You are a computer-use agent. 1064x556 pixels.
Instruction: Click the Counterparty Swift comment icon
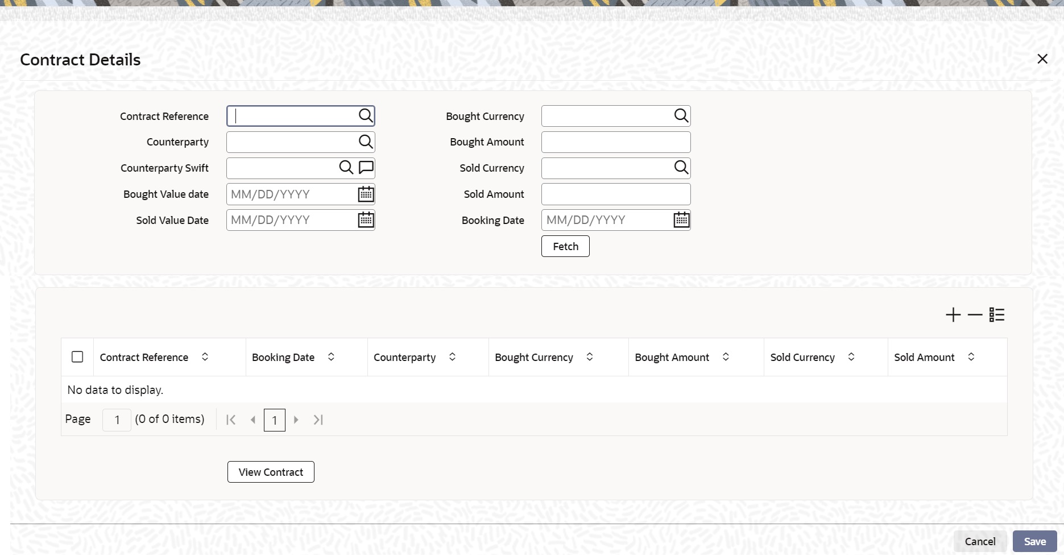(366, 168)
